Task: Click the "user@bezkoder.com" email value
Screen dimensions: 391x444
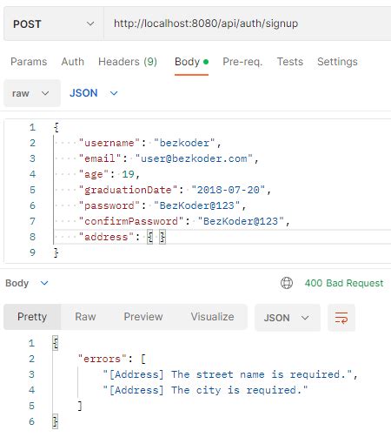Action: pos(194,158)
